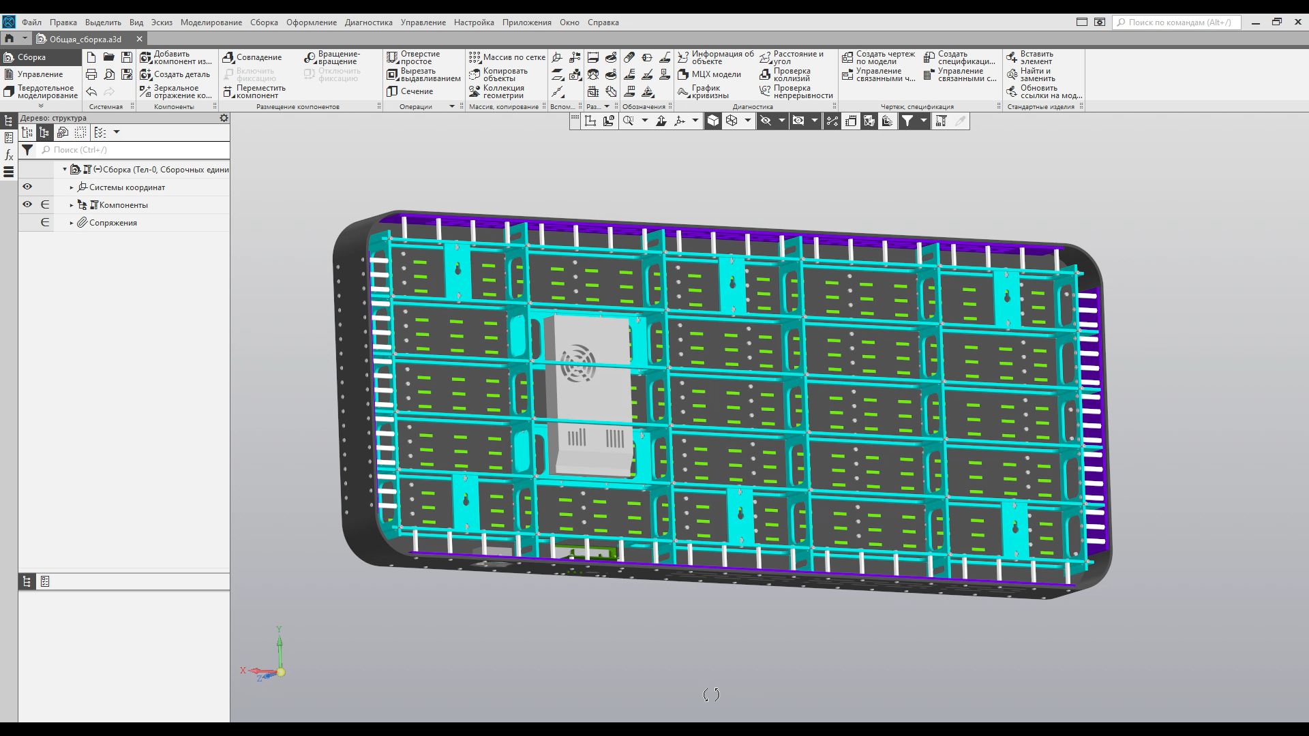The width and height of the screenshot is (1309, 736).
Task: Open tree panel settings gear
Action: point(224,118)
